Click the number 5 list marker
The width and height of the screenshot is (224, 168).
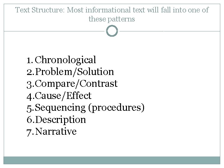tap(30, 109)
